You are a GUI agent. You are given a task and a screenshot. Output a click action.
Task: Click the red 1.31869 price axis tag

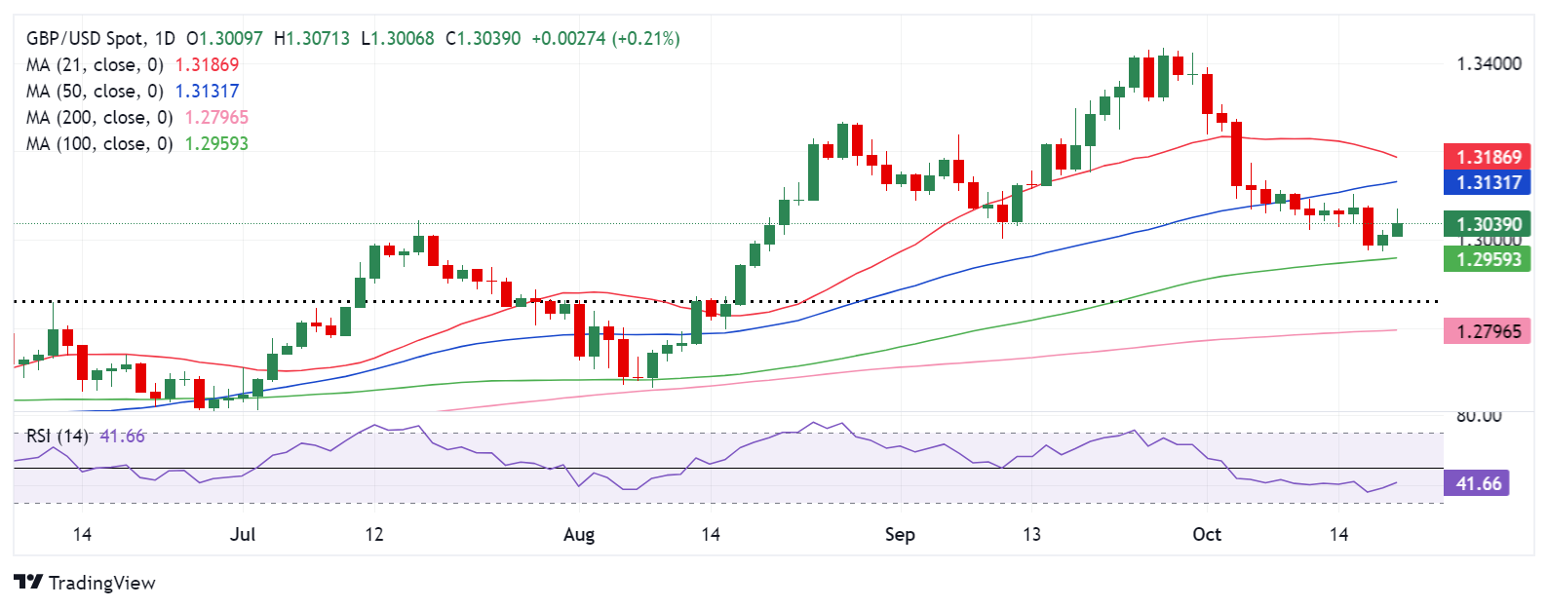coord(1488,157)
